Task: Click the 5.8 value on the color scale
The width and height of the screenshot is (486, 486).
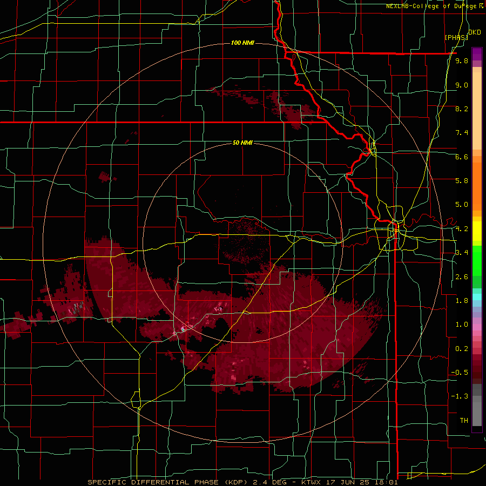Action: click(462, 180)
